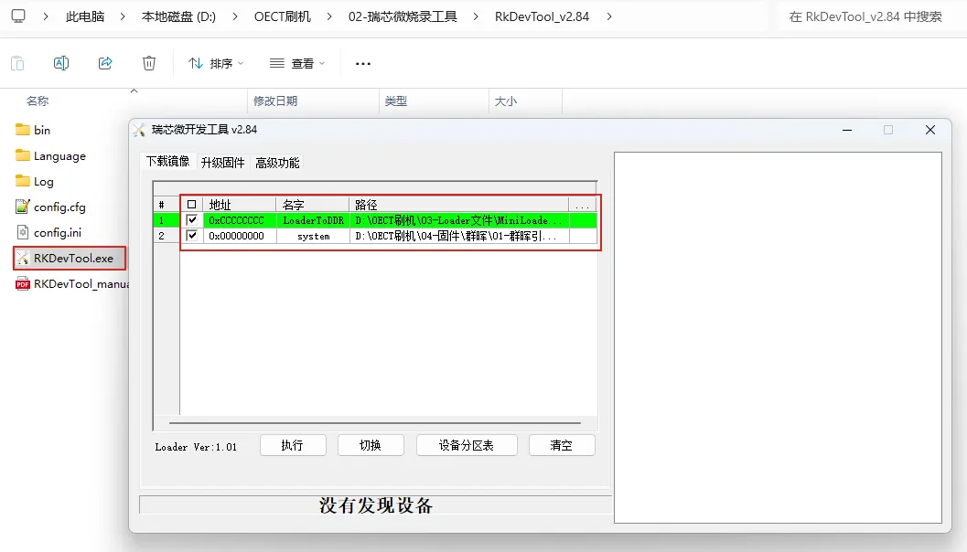This screenshot has height=552, width=967.
Task: Click the This PC monitor icon in address bar
Action: (18, 16)
